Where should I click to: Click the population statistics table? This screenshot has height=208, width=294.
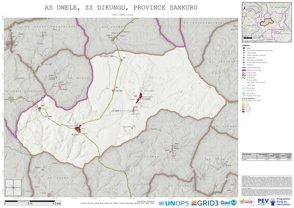(266, 157)
